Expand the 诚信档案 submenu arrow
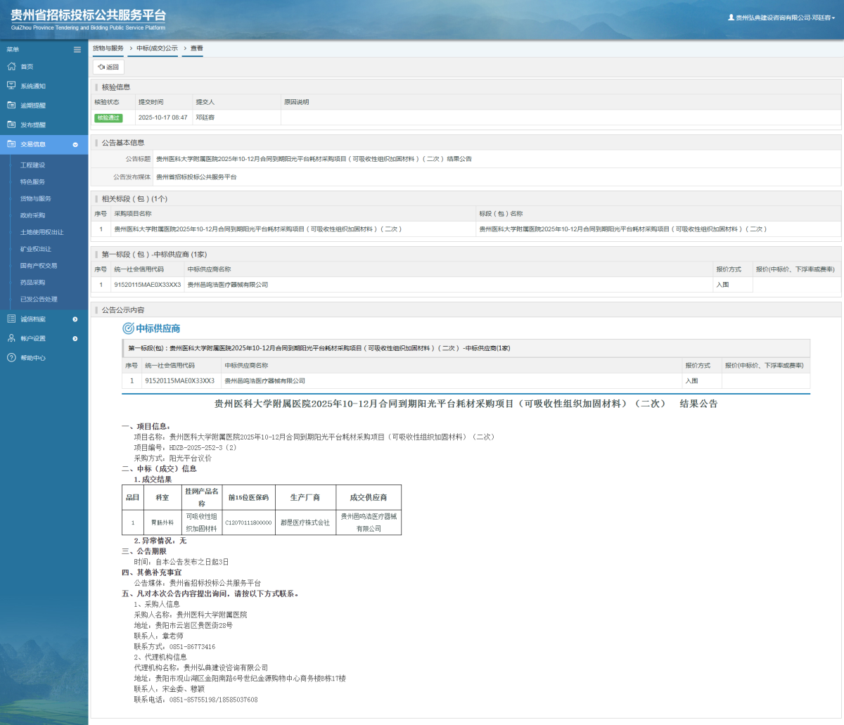Screen dimensions: 844x725 tap(75, 319)
